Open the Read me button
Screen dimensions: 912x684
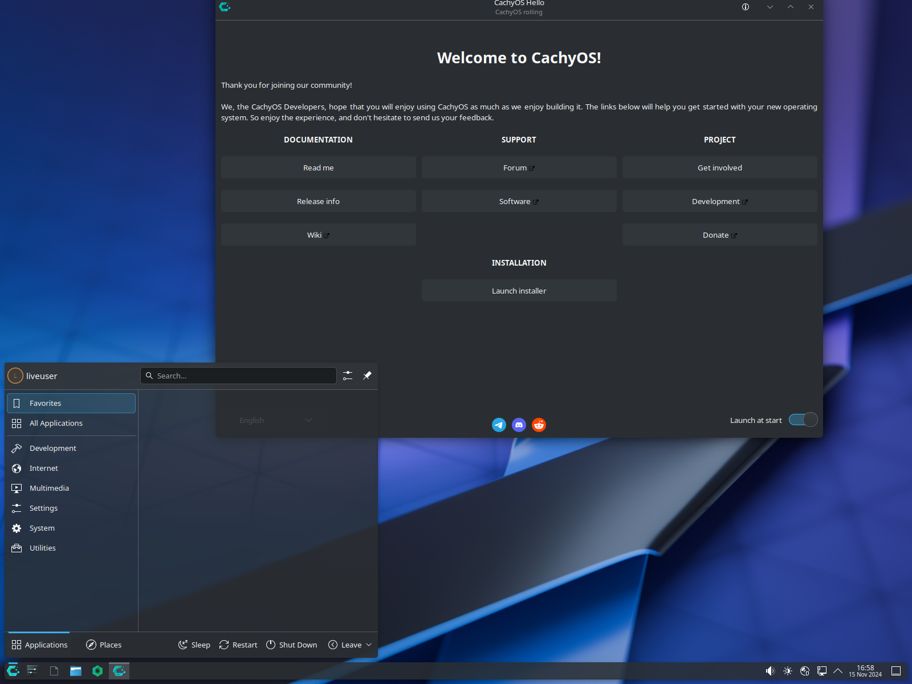coord(318,168)
